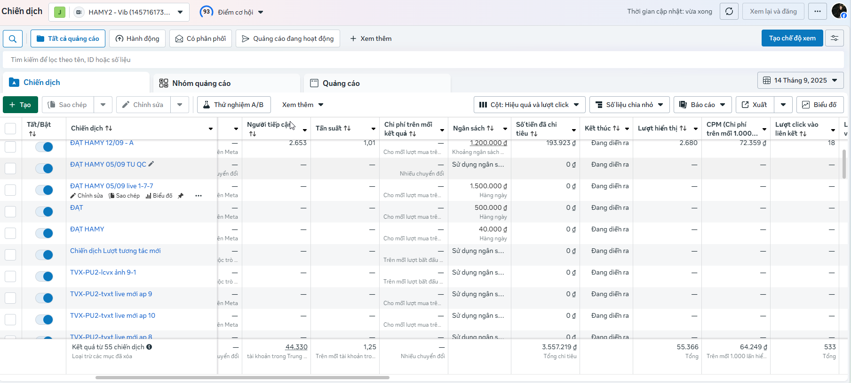Click Biểu đồ toolbar button
This screenshot has height=383, width=851.
(820, 105)
